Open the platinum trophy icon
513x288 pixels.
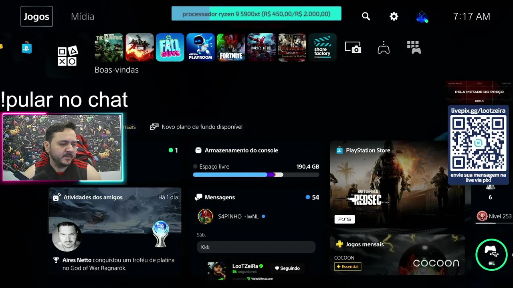[x=161, y=234]
